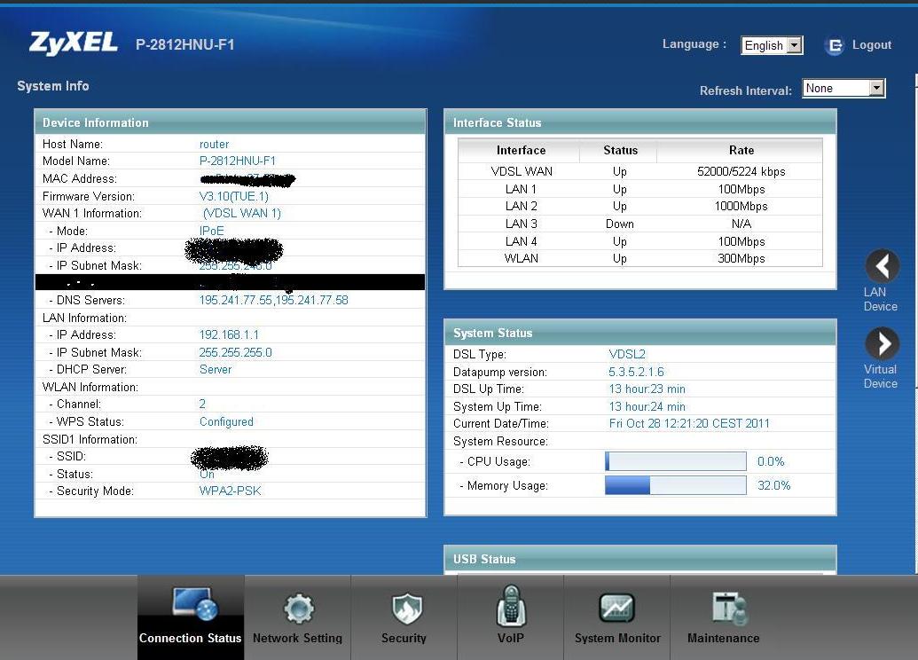
Task: Click the Logout door icon
Action: [x=835, y=45]
